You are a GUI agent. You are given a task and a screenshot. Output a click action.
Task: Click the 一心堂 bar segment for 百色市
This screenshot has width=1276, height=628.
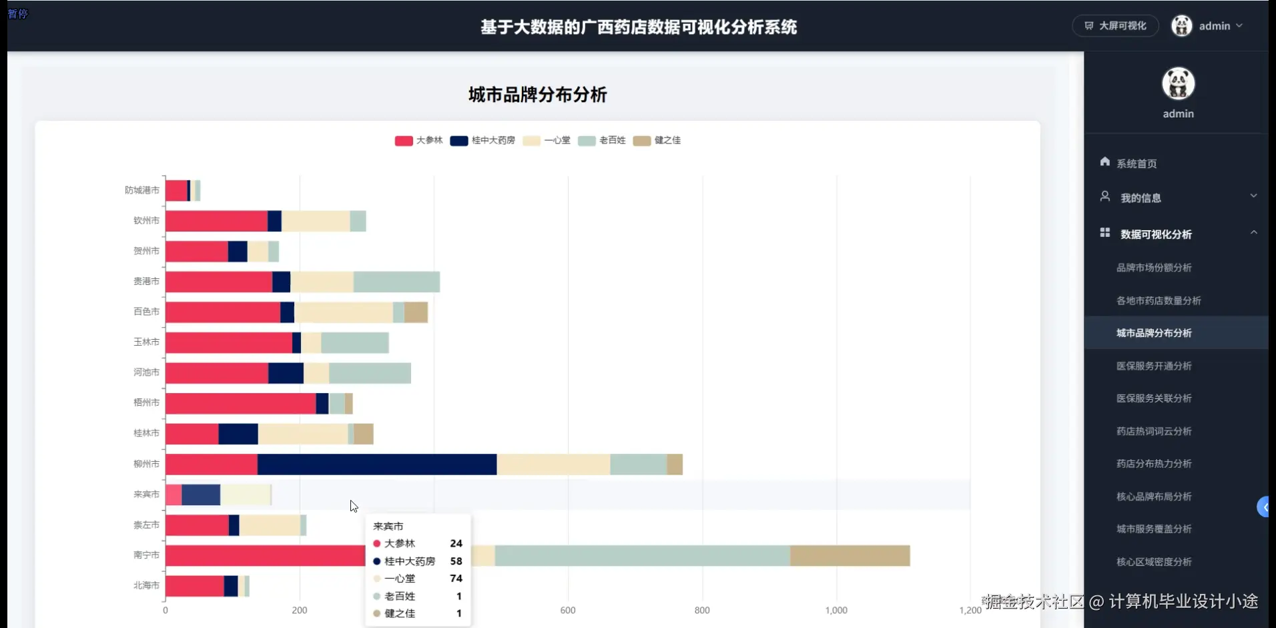(x=344, y=312)
